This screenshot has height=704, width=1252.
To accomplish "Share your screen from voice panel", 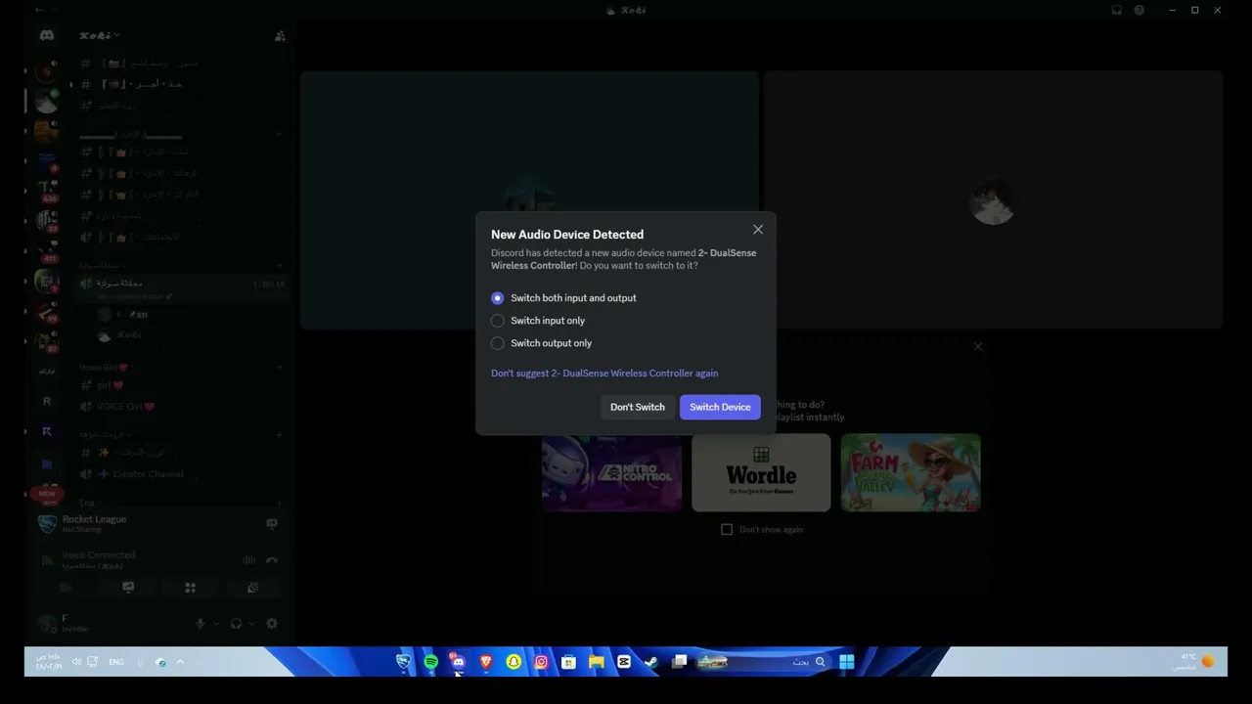I will coord(128,588).
